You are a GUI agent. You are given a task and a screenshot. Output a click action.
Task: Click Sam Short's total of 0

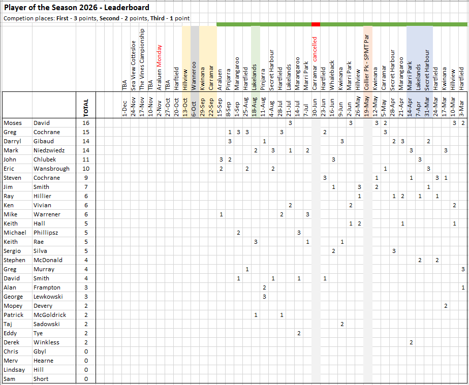point(86,379)
